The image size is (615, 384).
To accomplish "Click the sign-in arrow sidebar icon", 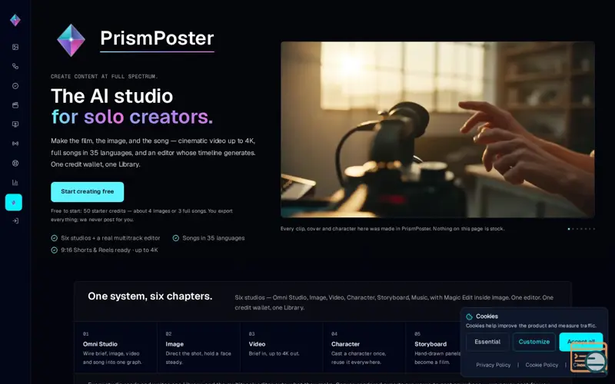I will click(15, 220).
